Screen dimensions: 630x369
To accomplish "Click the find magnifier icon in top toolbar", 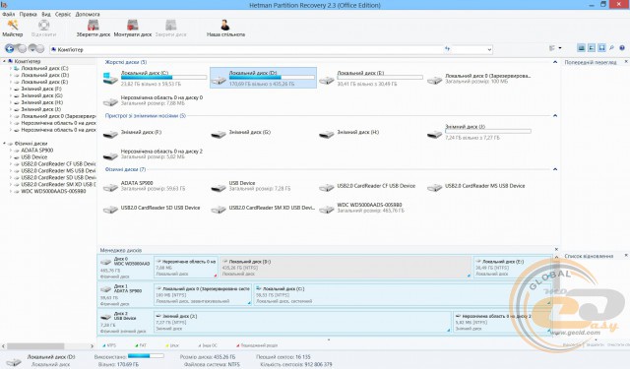I will pyautogui.click(x=611, y=48).
